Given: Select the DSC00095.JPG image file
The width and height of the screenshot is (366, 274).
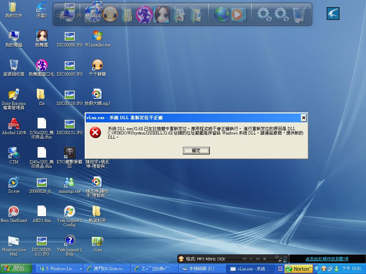Looking at the screenshot, I should 70,68.
